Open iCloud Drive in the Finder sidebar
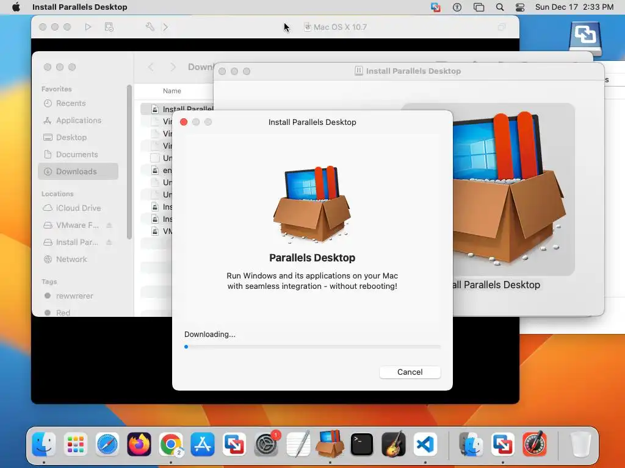 [78, 208]
